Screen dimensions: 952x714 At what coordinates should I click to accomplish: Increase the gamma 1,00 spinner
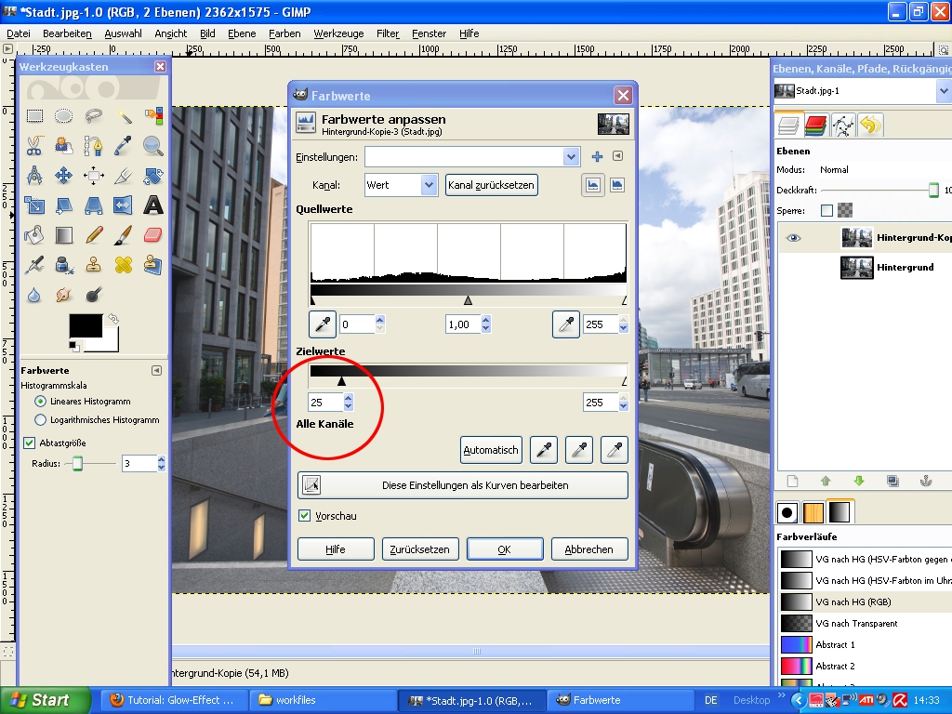[485, 320]
